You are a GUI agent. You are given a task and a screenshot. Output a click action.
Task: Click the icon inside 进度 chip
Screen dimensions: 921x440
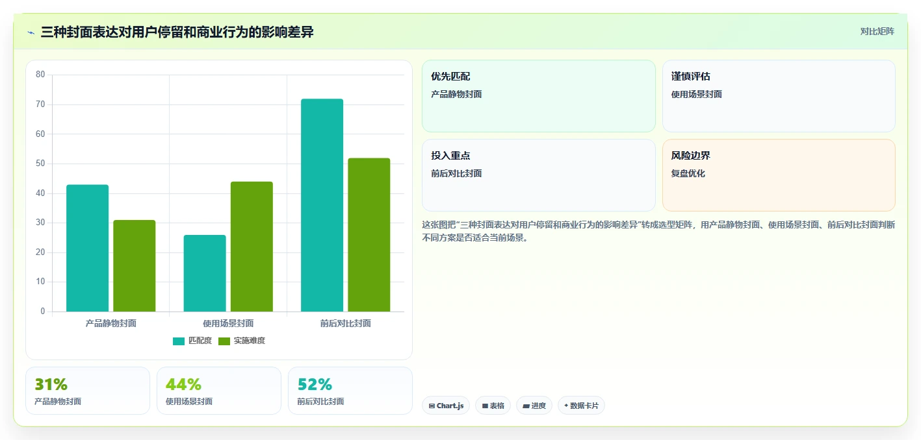coord(526,406)
